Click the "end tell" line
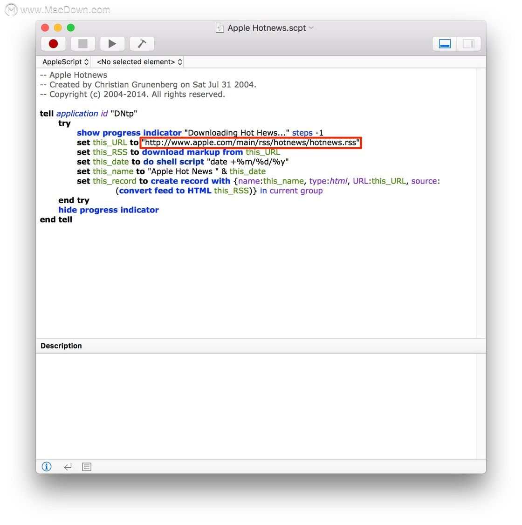Screen dimensions: 522x525 pos(56,220)
